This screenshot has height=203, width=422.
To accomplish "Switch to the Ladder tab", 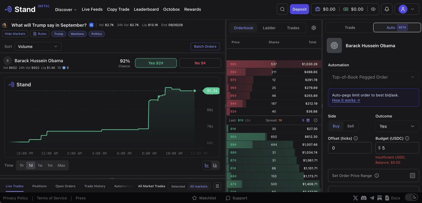I will tap(269, 28).
